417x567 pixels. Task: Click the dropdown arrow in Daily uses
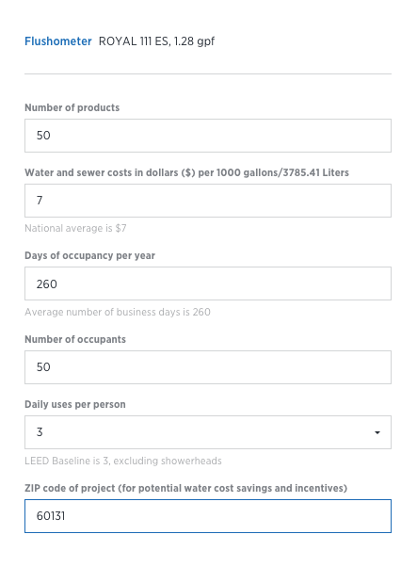click(x=377, y=432)
